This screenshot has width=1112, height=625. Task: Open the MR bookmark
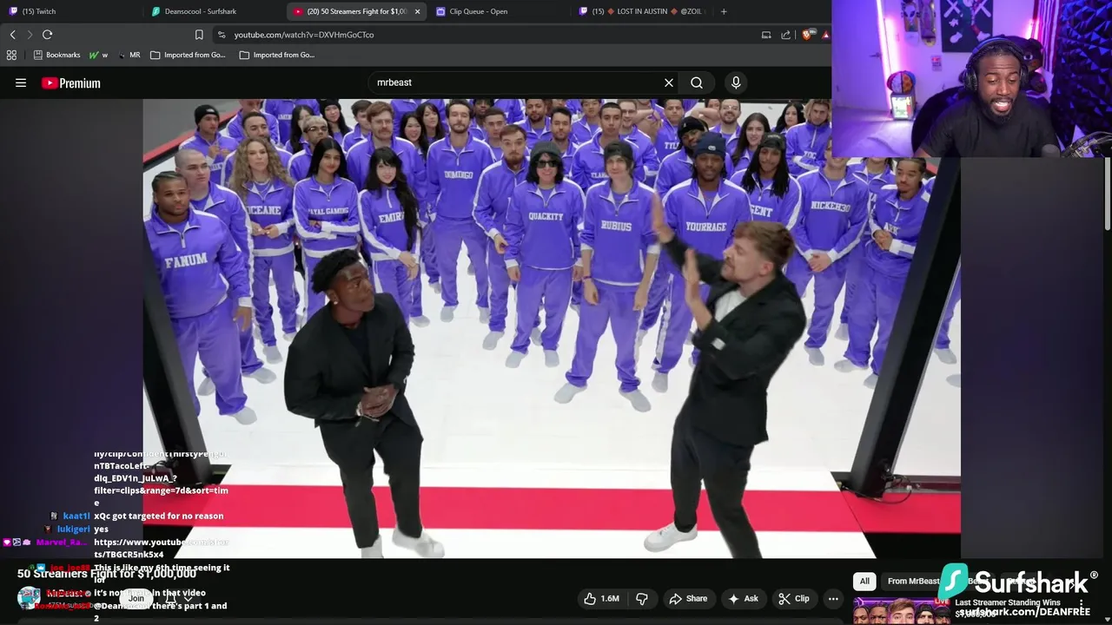pyautogui.click(x=129, y=55)
